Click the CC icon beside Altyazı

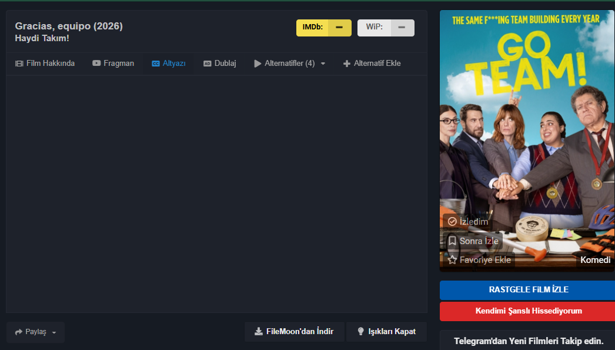(x=156, y=64)
